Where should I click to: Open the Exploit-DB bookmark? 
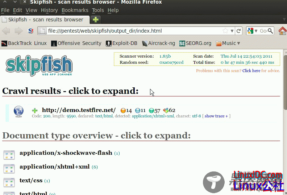(121, 43)
